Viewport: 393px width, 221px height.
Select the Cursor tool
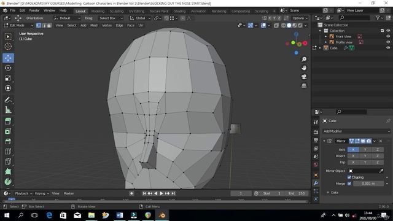tap(8, 47)
